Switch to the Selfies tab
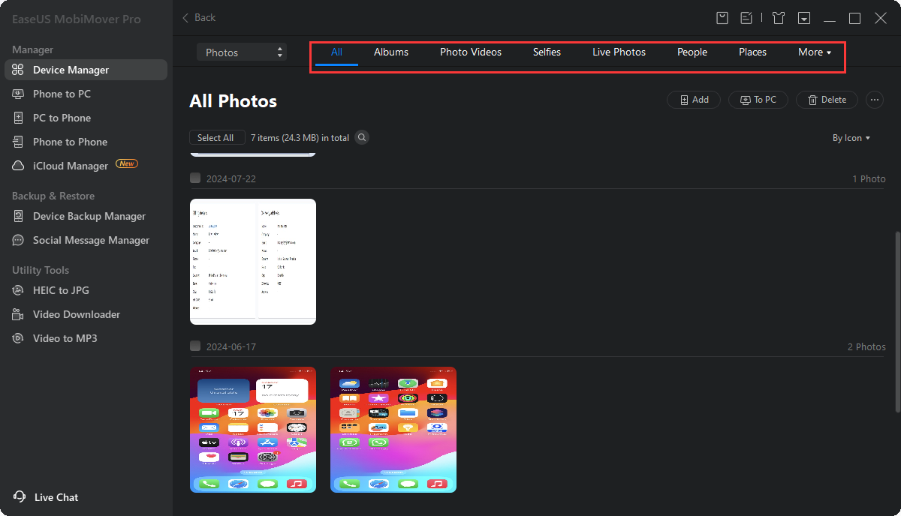Viewport: 901px width, 516px height. [547, 52]
